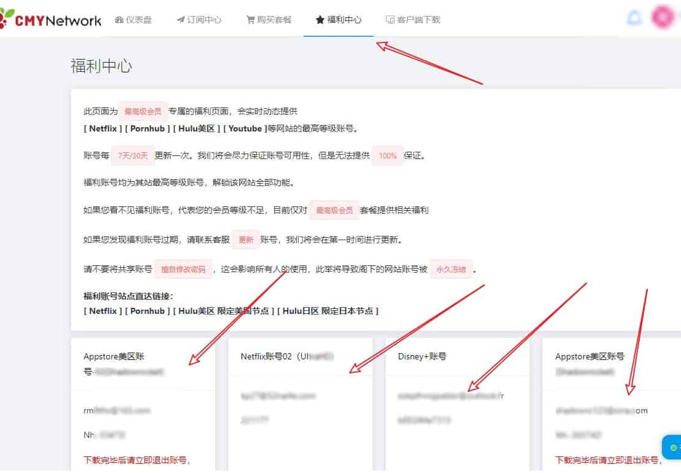The image size is (681, 473).
Task: Go to the 仪表盘 tab
Action: click(x=133, y=20)
